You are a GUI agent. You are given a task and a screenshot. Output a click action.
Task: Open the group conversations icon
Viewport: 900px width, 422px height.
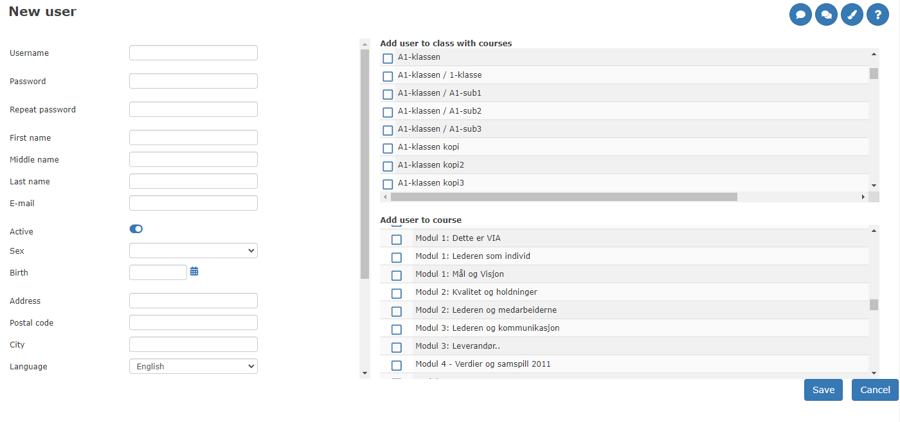click(x=826, y=14)
